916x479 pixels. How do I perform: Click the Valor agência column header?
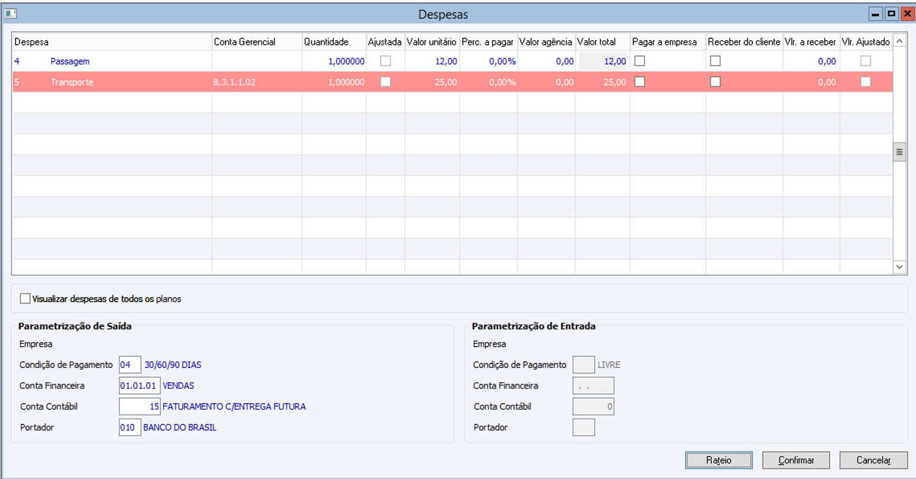(546, 42)
